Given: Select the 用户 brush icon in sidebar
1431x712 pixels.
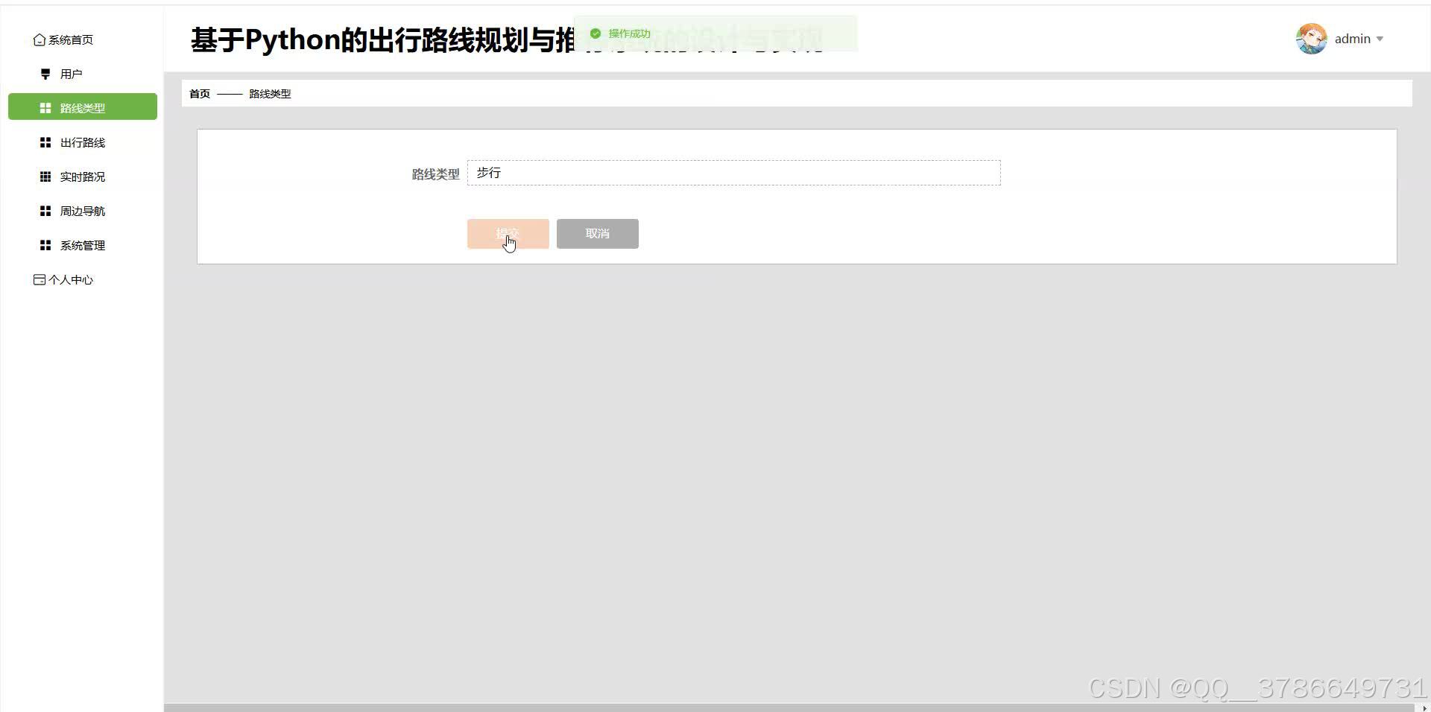Looking at the screenshot, I should tap(44, 73).
